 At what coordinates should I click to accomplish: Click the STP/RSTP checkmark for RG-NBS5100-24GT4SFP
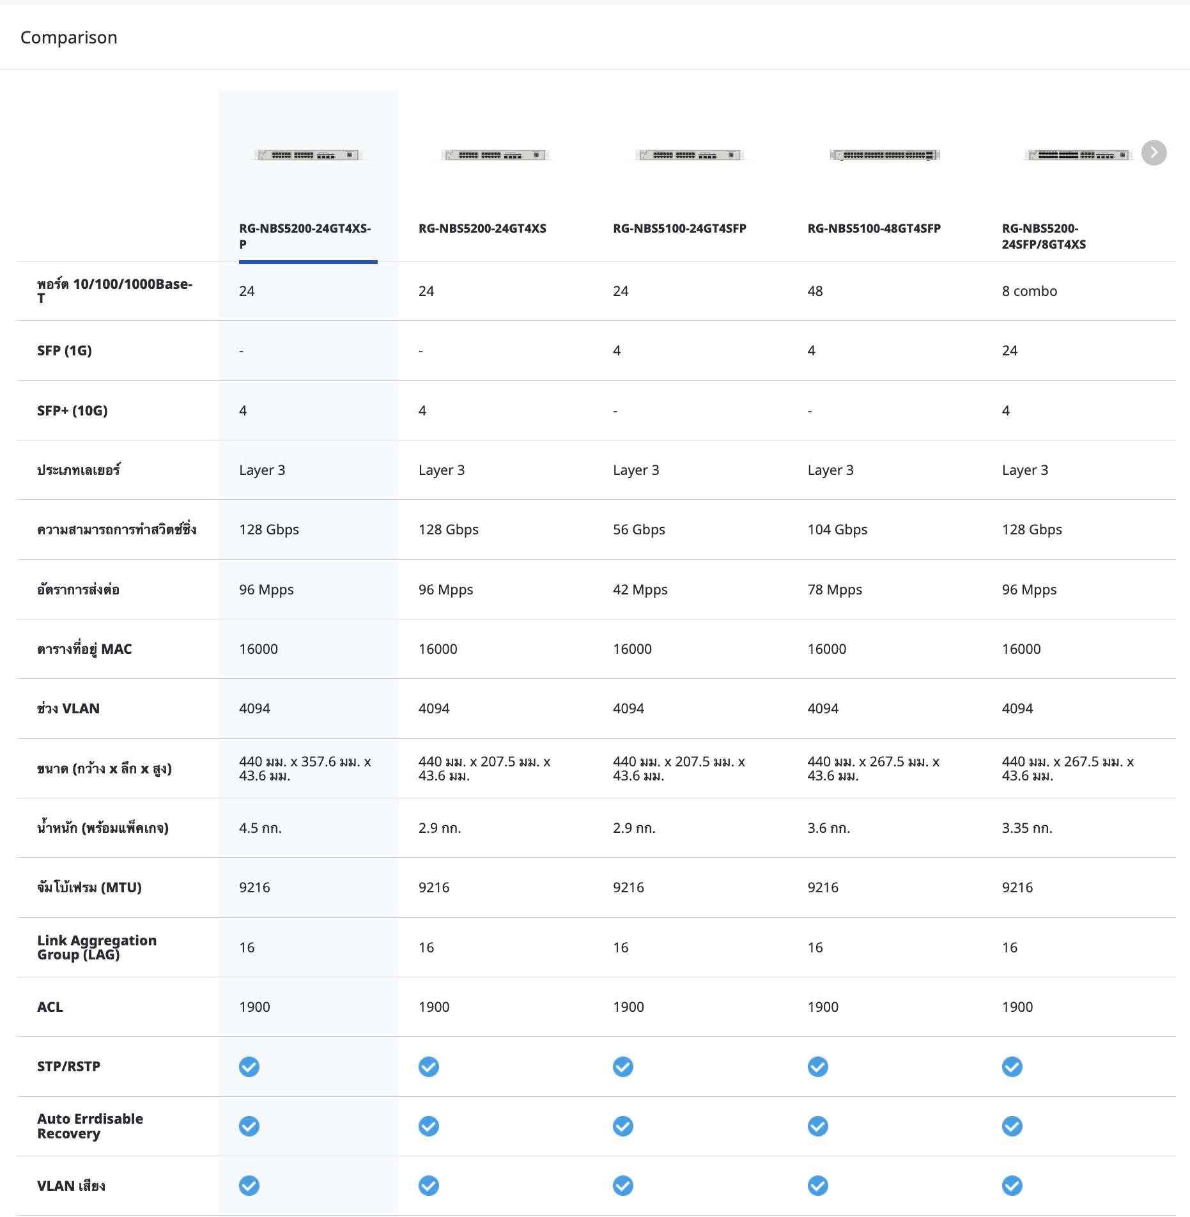coord(623,1066)
